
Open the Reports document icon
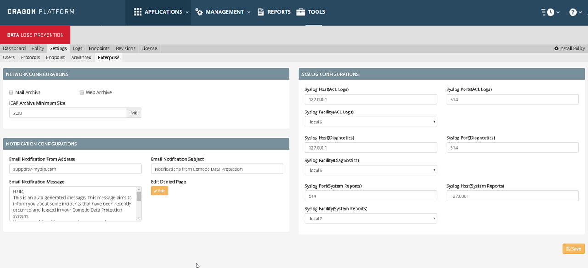coord(260,12)
